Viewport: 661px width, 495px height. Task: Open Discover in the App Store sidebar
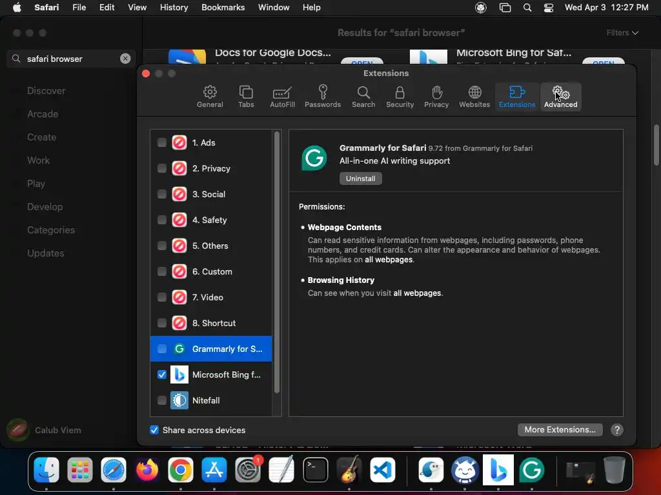[x=46, y=90]
